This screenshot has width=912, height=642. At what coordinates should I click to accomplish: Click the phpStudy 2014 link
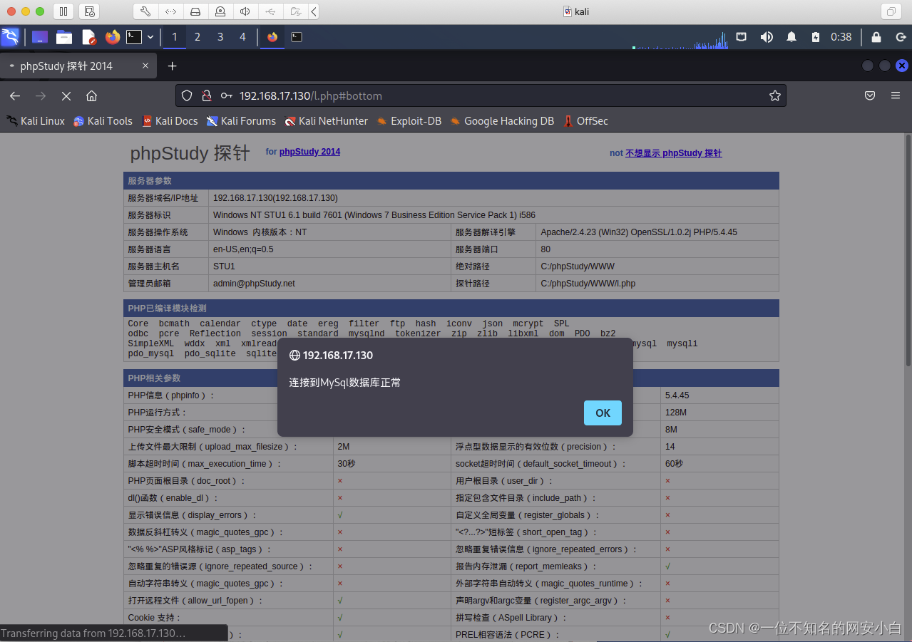click(x=309, y=152)
